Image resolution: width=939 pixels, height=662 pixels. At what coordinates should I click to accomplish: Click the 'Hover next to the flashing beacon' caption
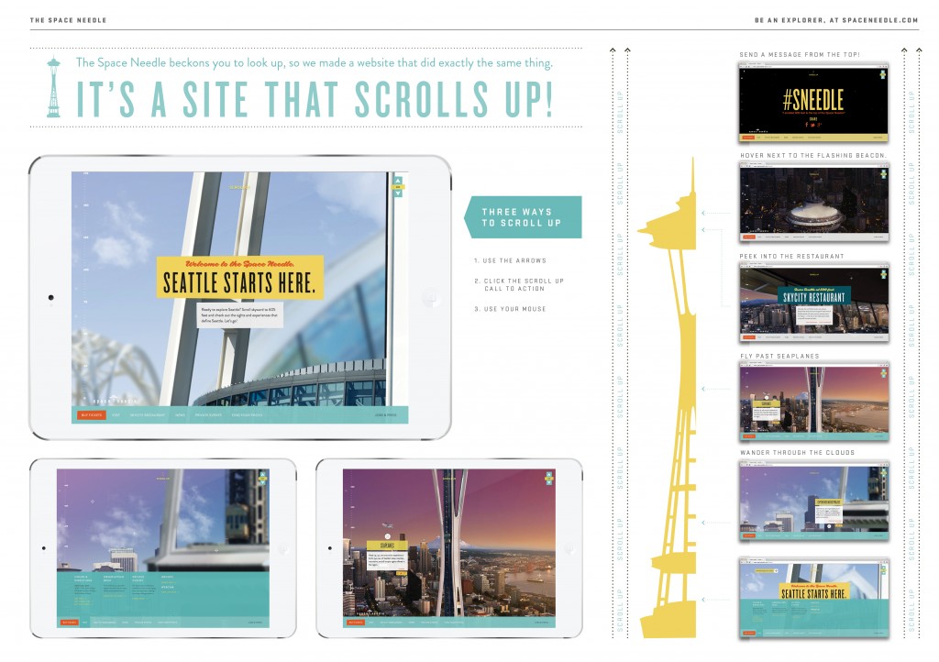click(812, 156)
